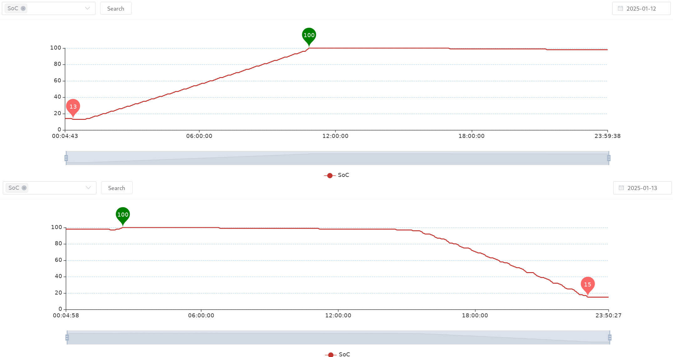Click the 2025-01-12 date field
The width and height of the screenshot is (673, 357).
coord(641,8)
